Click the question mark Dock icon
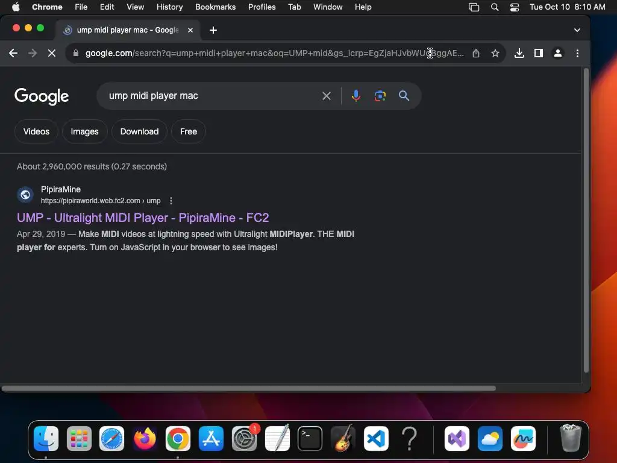This screenshot has height=463, width=617. [409, 439]
